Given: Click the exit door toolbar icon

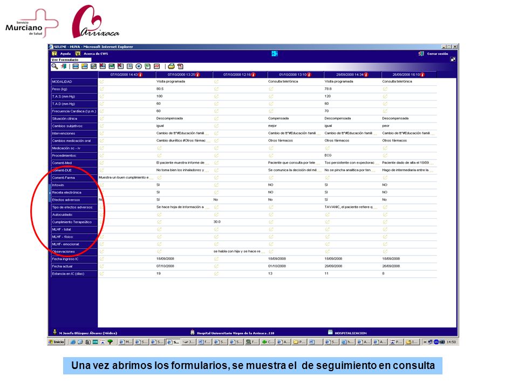Looking at the screenshot, I should click(x=64, y=66).
